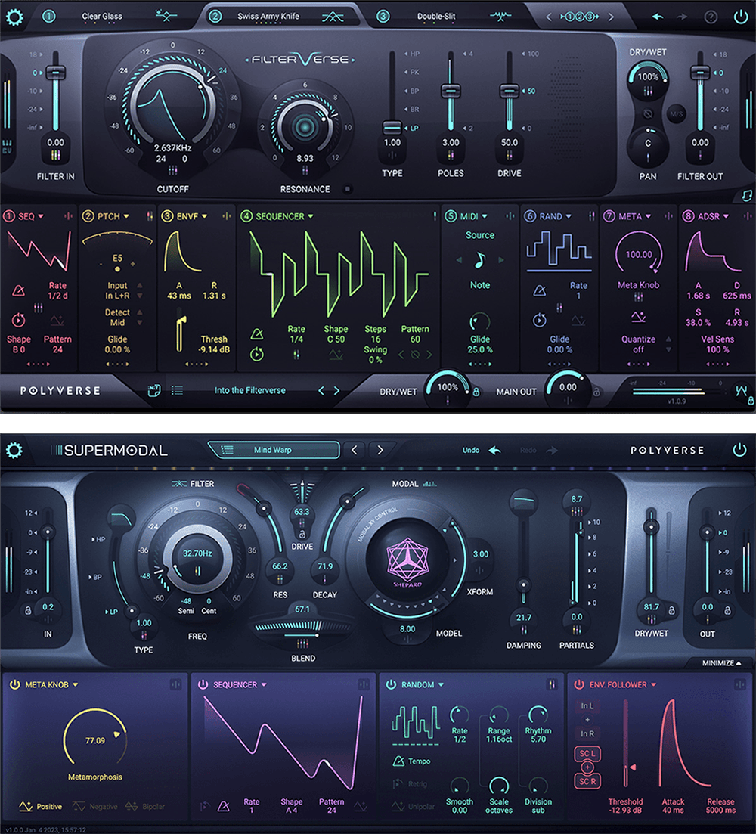Click the Supermodal Undo arrow
The height and width of the screenshot is (834, 756).
(495, 451)
